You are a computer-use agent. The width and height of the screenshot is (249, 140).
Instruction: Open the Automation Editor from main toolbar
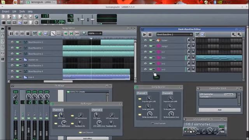(20, 23)
